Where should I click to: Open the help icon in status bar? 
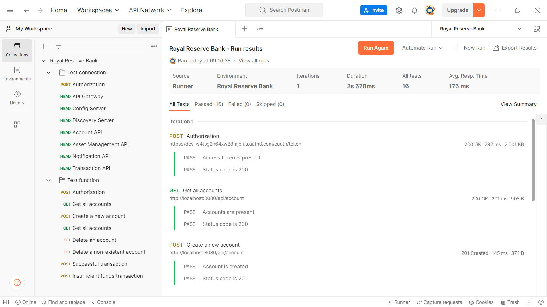point(541,302)
